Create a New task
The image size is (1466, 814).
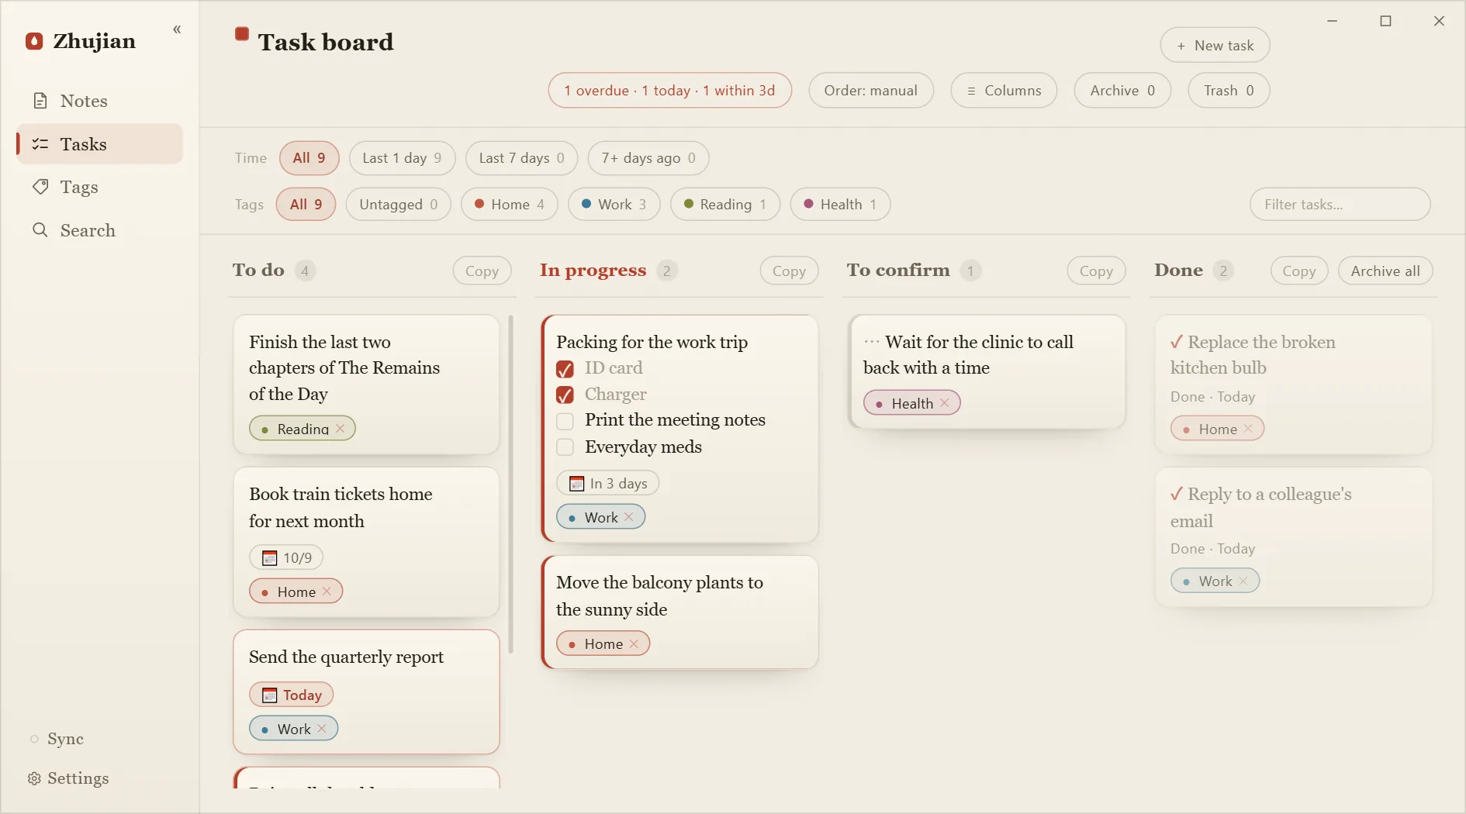click(x=1215, y=46)
